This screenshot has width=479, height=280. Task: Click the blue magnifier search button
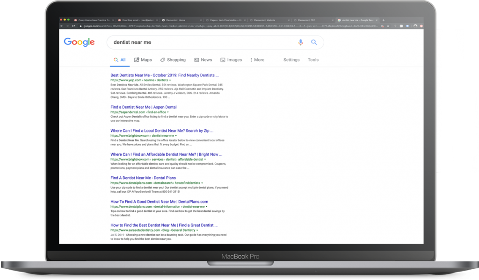tap(314, 42)
